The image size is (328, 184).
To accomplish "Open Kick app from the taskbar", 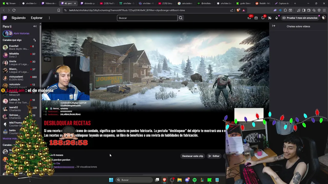I will (x=210, y=180).
